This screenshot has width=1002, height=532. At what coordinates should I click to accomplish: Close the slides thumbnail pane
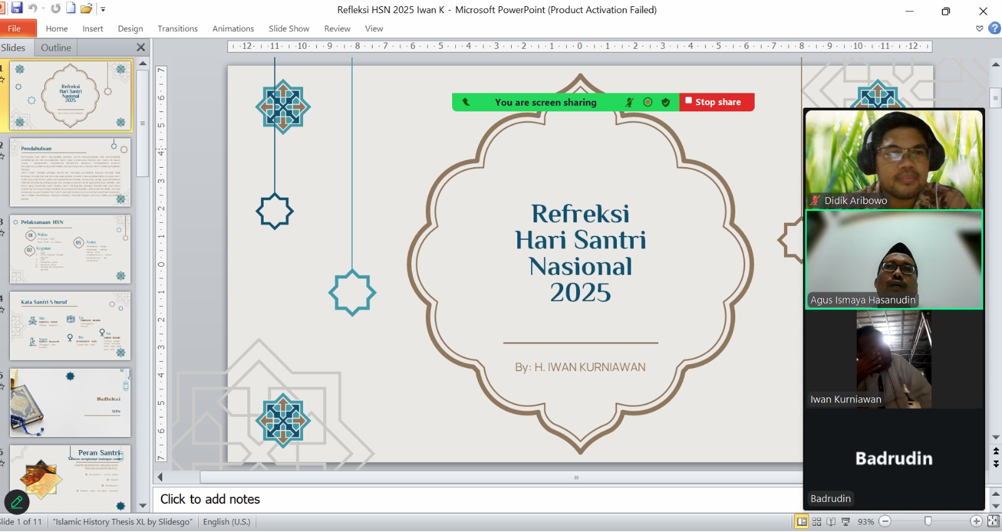click(141, 47)
